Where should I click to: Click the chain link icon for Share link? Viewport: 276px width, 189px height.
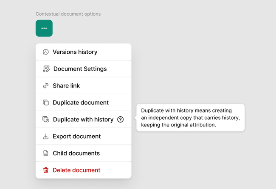pos(46,86)
